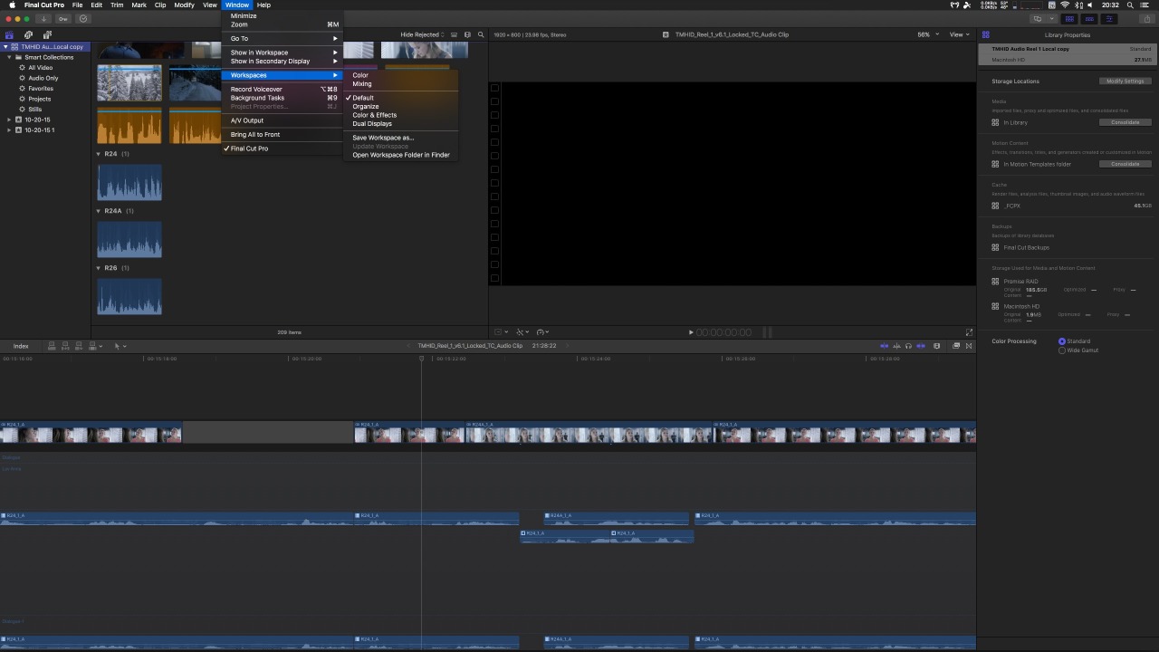Show the photos and audio sidebar icon
This screenshot has height=652, width=1159.
[28, 34]
